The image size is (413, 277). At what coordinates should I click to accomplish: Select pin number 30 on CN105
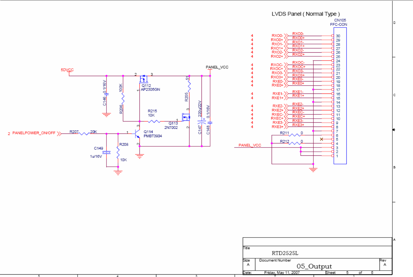click(x=338, y=36)
